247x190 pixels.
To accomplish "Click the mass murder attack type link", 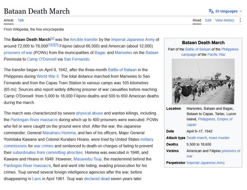I will point(219,138).
